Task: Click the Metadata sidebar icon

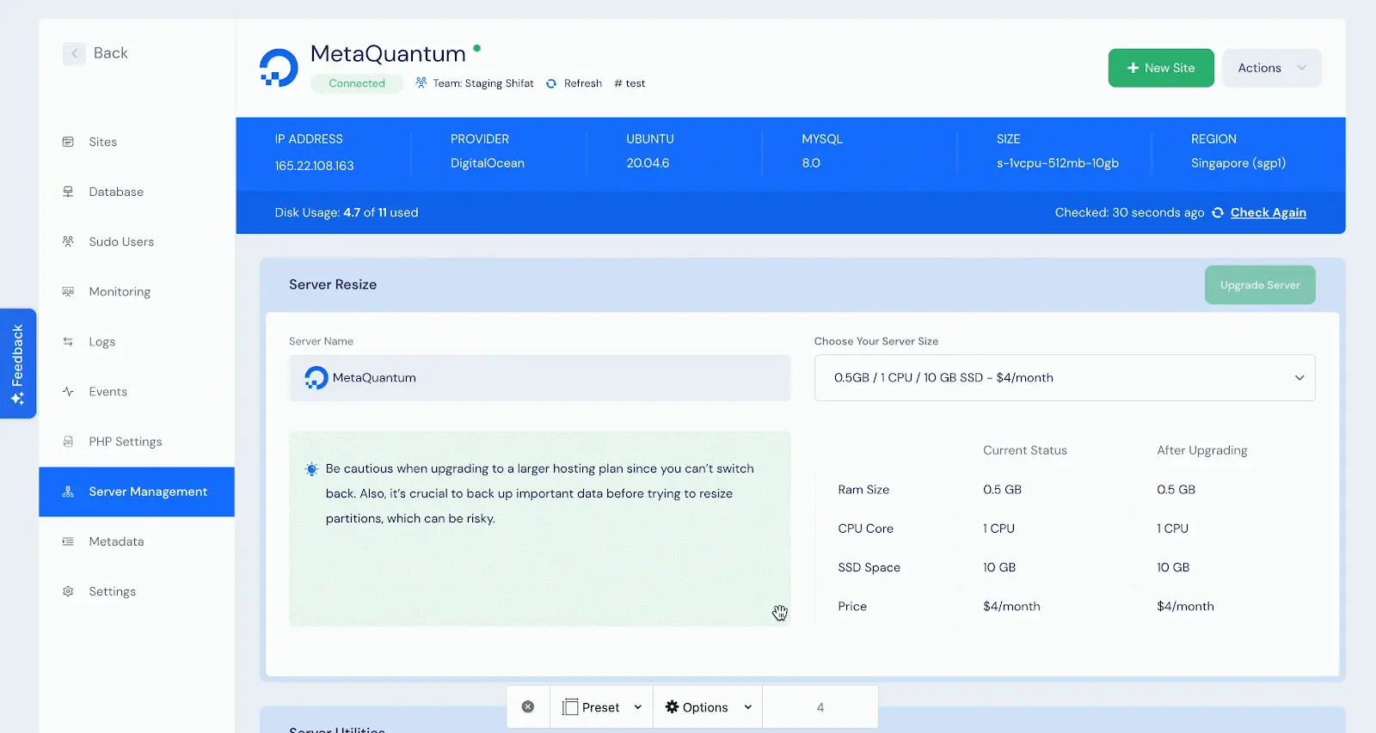Action: click(68, 541)
